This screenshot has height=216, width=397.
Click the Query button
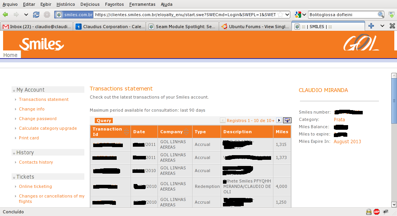(104, 121)
